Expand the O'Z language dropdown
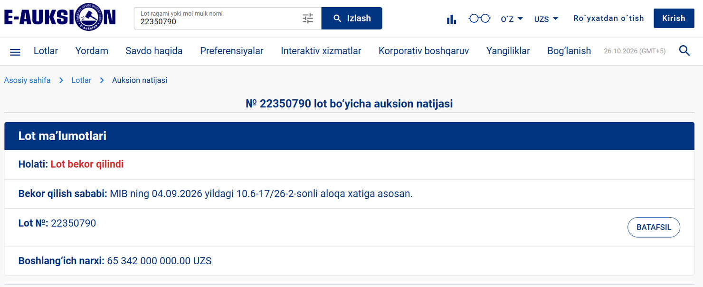The image size is (703, 287). point(512,19)
